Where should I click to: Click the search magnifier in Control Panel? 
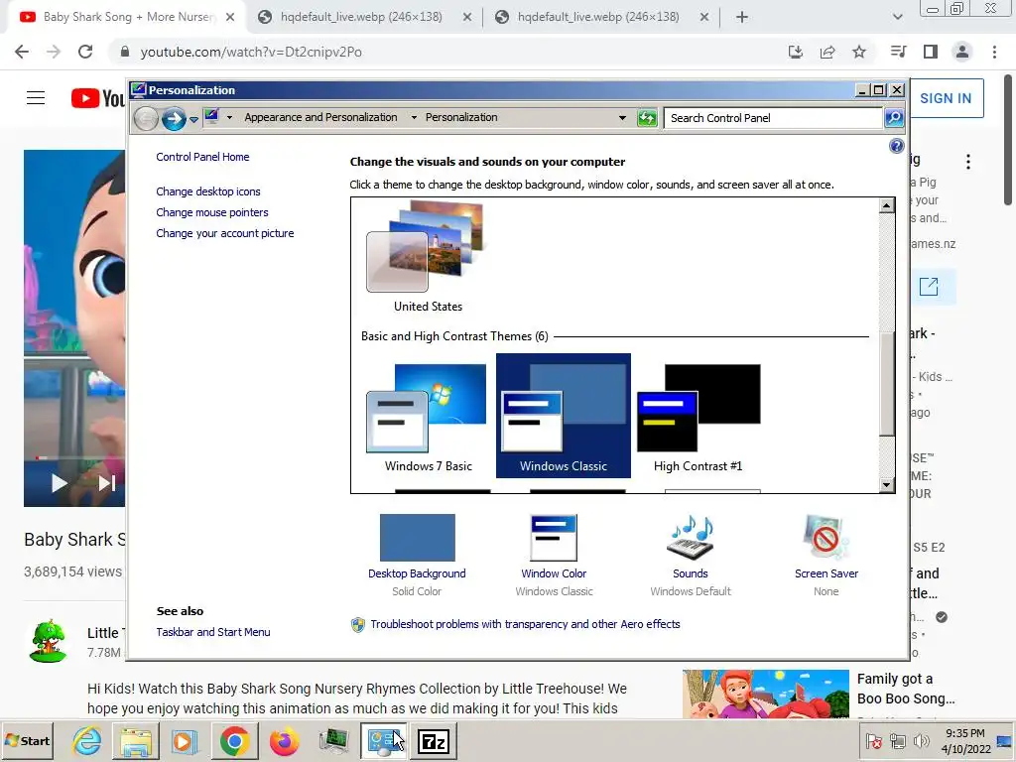[x=894, y=118]
